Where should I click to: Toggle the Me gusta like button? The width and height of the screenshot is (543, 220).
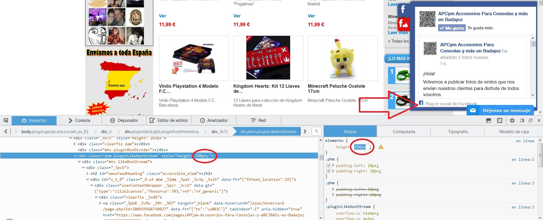[x=452, y=28]
